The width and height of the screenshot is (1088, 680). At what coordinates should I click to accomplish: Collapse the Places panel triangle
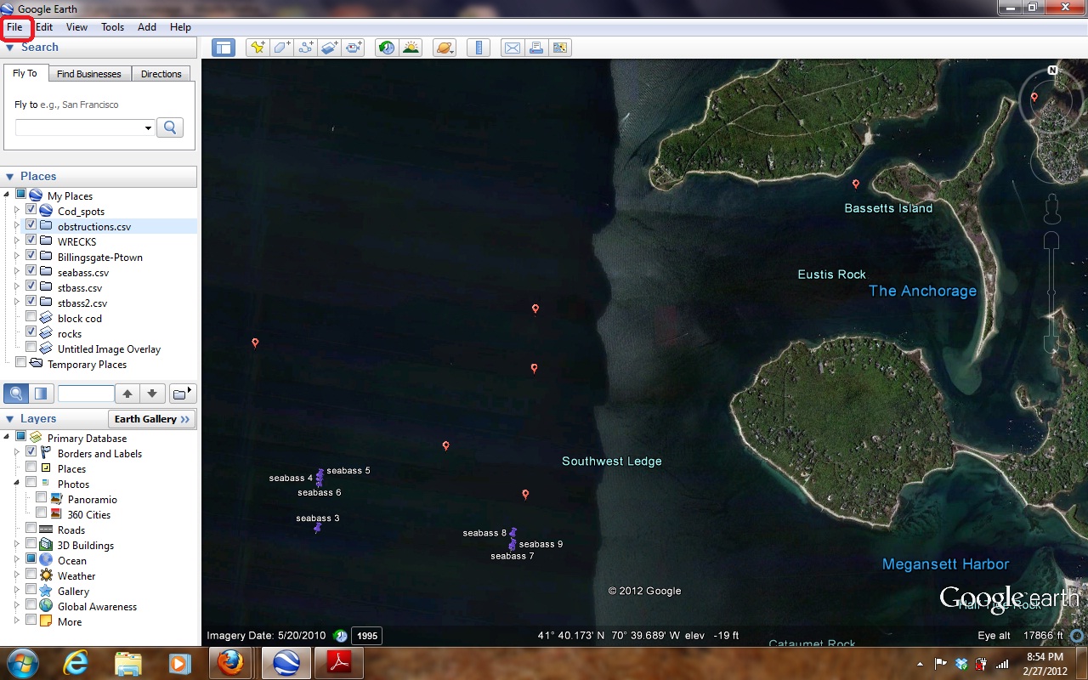(x=10, y=177)
